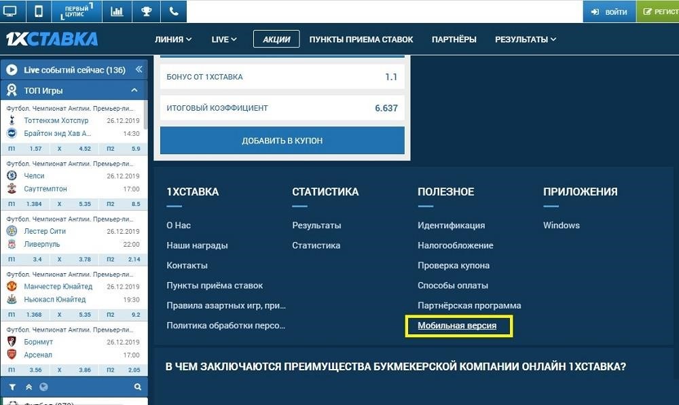Screen dimensions: 679x405
Task: Click the Brighton team crest
Action: pos(12,133)
